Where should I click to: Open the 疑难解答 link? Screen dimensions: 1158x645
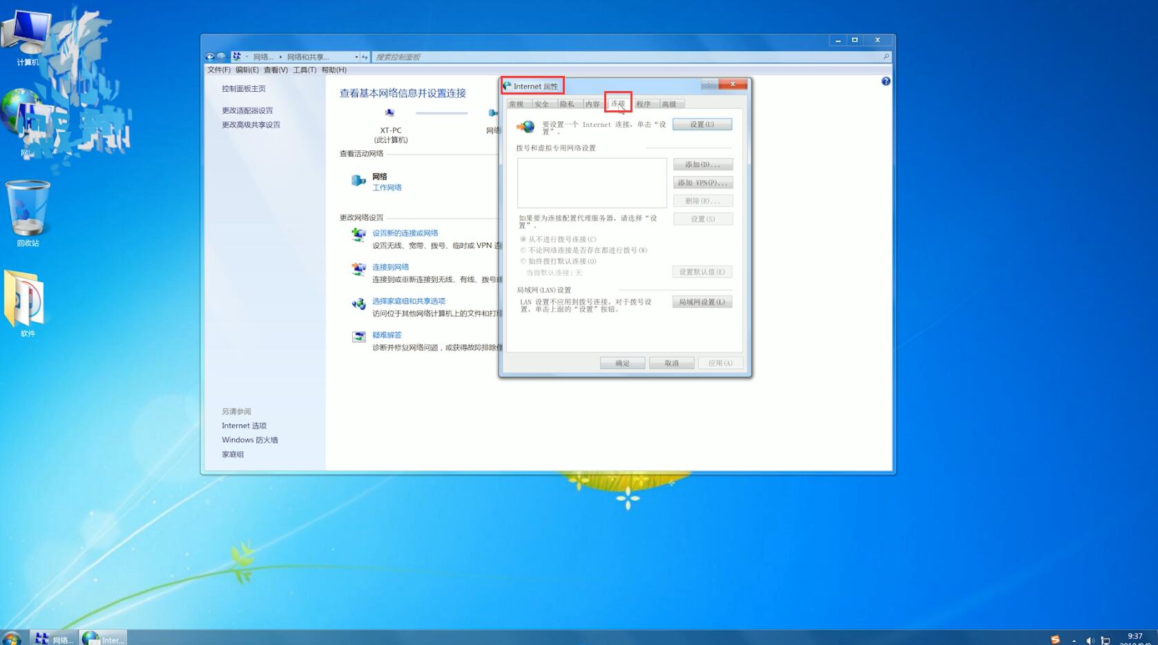387,335
